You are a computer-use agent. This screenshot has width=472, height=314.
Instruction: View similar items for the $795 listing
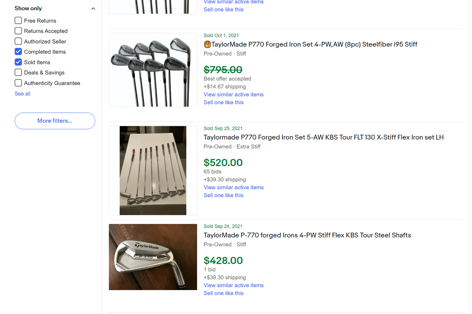click(x=233, y=94)
